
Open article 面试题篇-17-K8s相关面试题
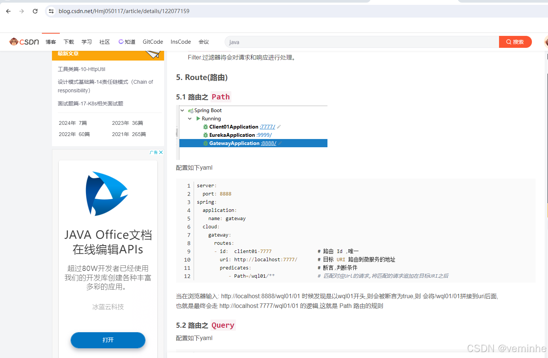pyautogui.click(x=90, y=104)
